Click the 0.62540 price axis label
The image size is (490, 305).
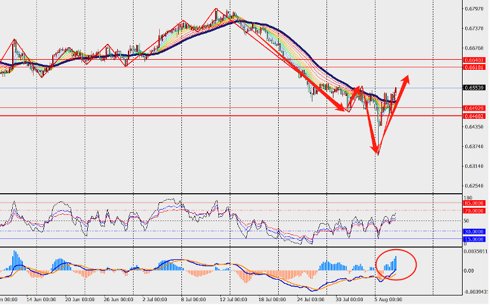pos(473,186)
